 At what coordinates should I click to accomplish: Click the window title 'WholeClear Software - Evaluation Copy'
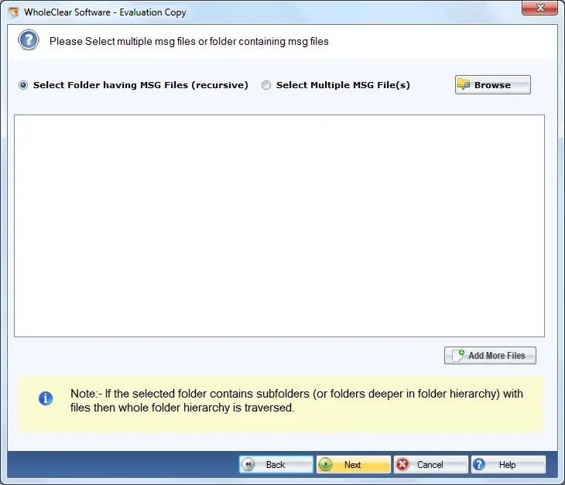tap(104, 12)
